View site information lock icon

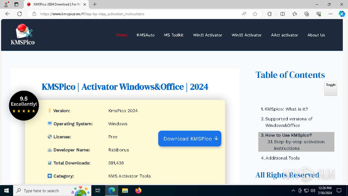(x=34, y=14)
